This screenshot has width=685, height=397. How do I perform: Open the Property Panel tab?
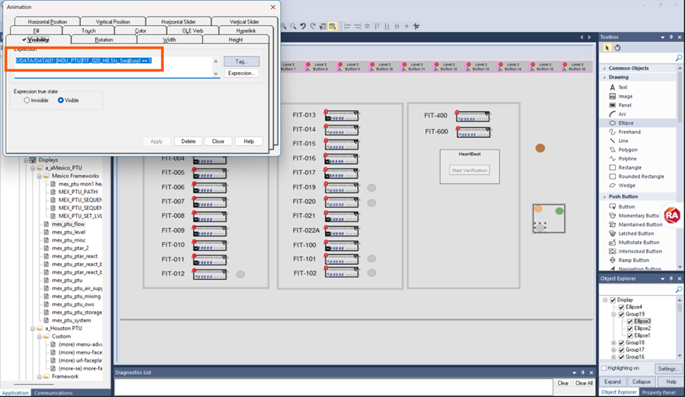click(x=659, y=392)
